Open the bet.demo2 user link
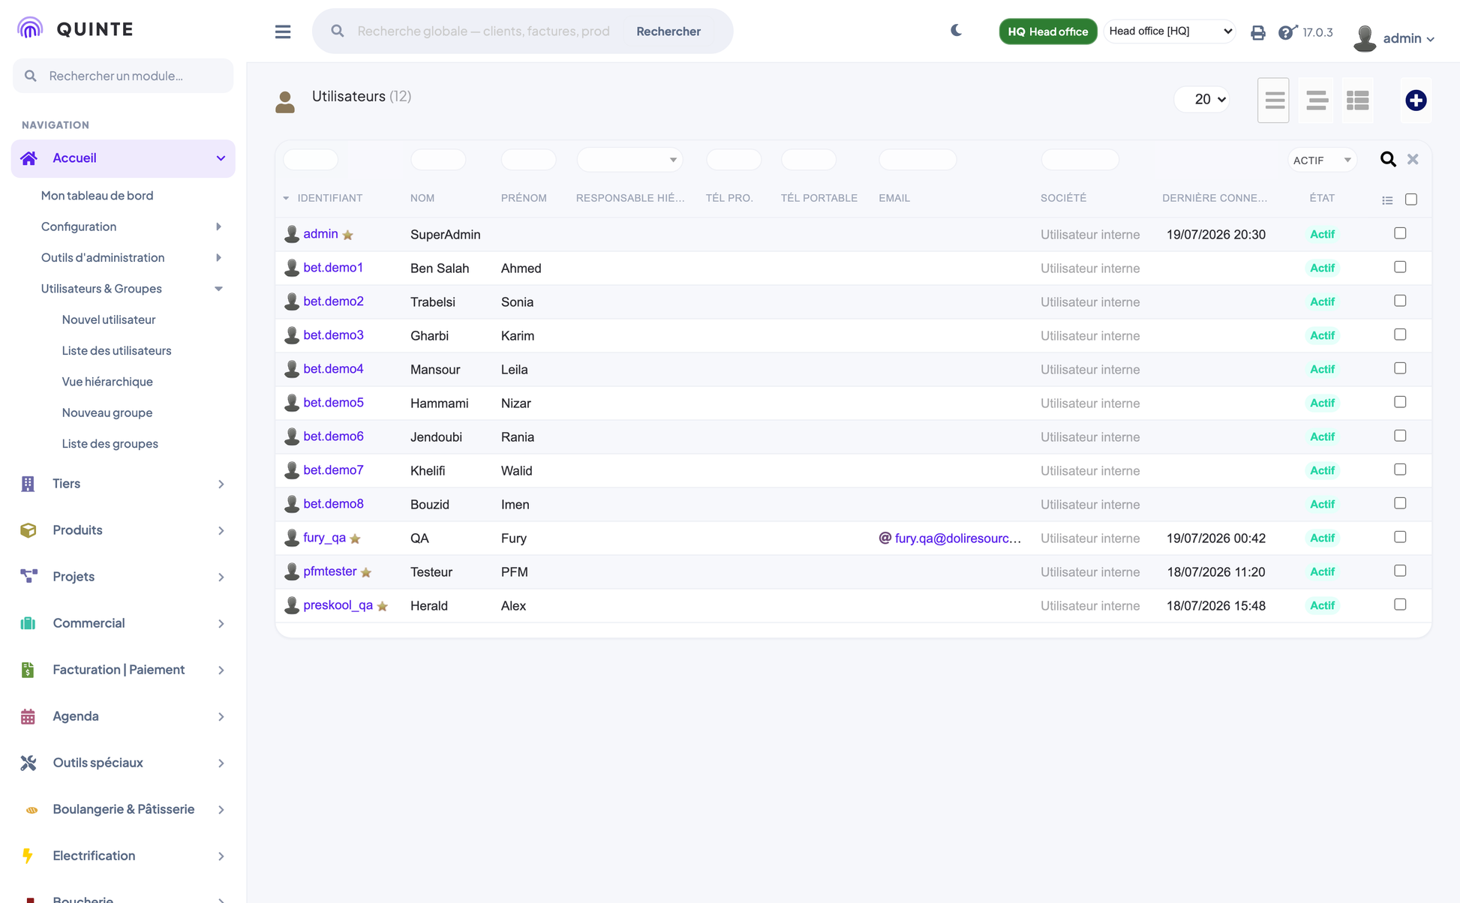 pos(333,301)
